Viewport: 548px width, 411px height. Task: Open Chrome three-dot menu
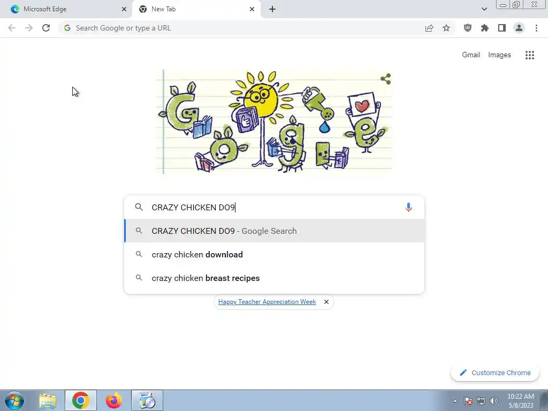536,28
